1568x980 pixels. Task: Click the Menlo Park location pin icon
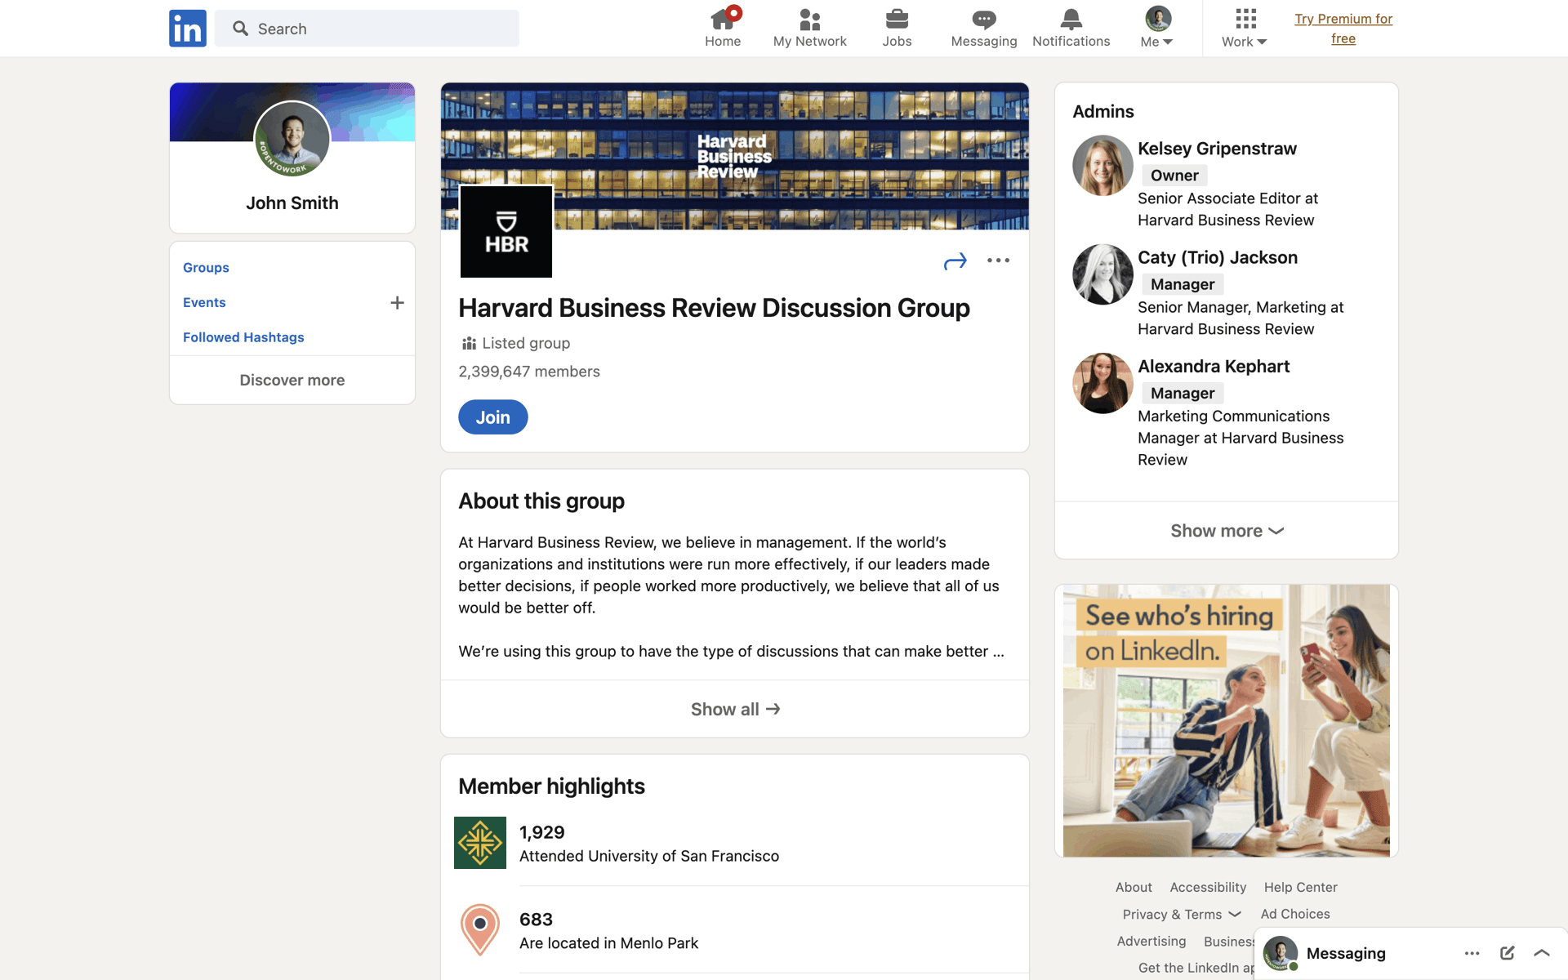(x=480, y=929)
